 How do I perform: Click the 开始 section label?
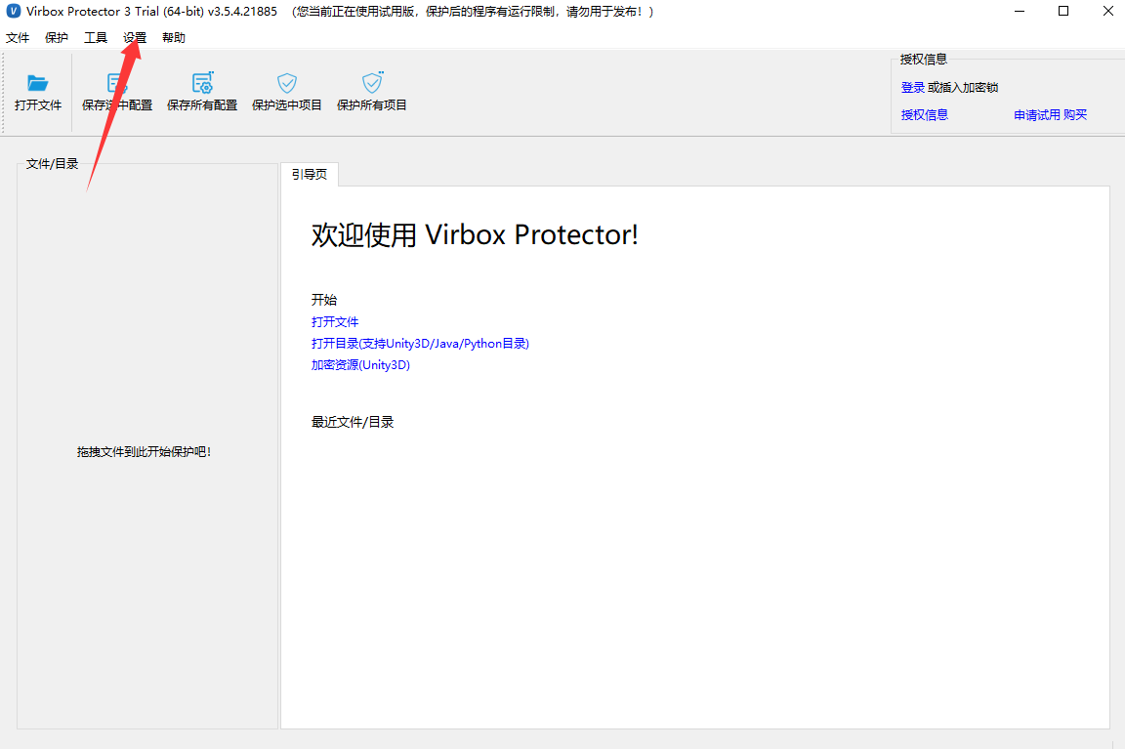point(324,300)
